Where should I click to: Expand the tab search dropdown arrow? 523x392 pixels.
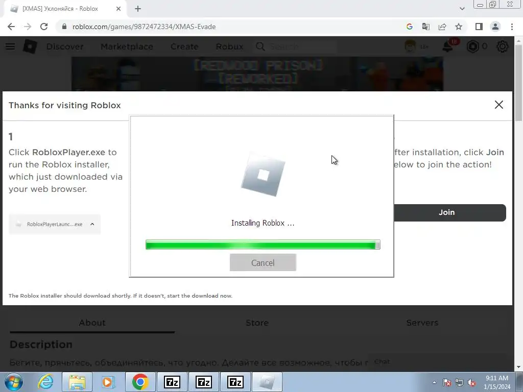coord(462,9)
